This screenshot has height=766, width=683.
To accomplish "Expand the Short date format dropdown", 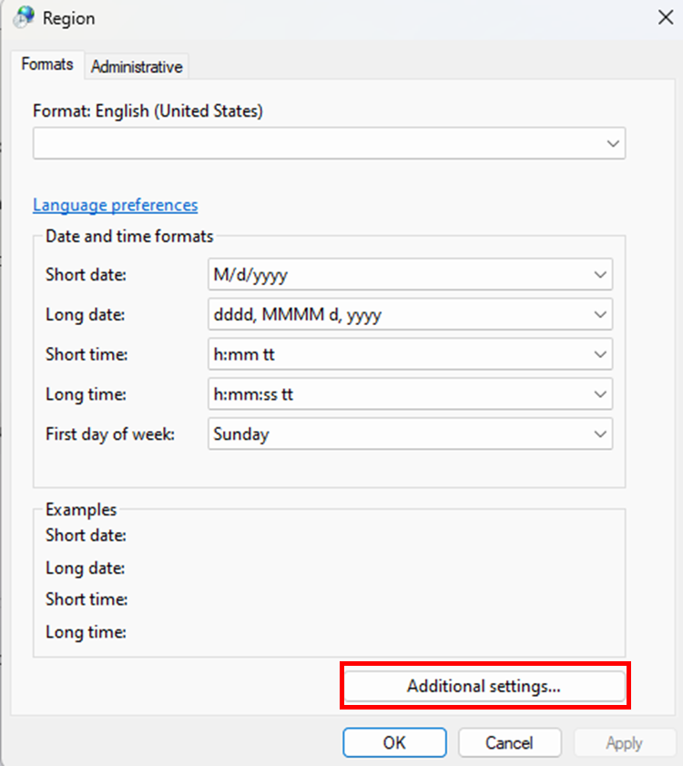I will [x=410, y=274].
